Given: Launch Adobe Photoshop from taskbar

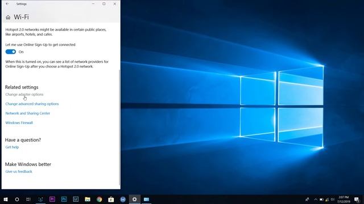Looking at the screenshot, I should [x=64, y=199].
